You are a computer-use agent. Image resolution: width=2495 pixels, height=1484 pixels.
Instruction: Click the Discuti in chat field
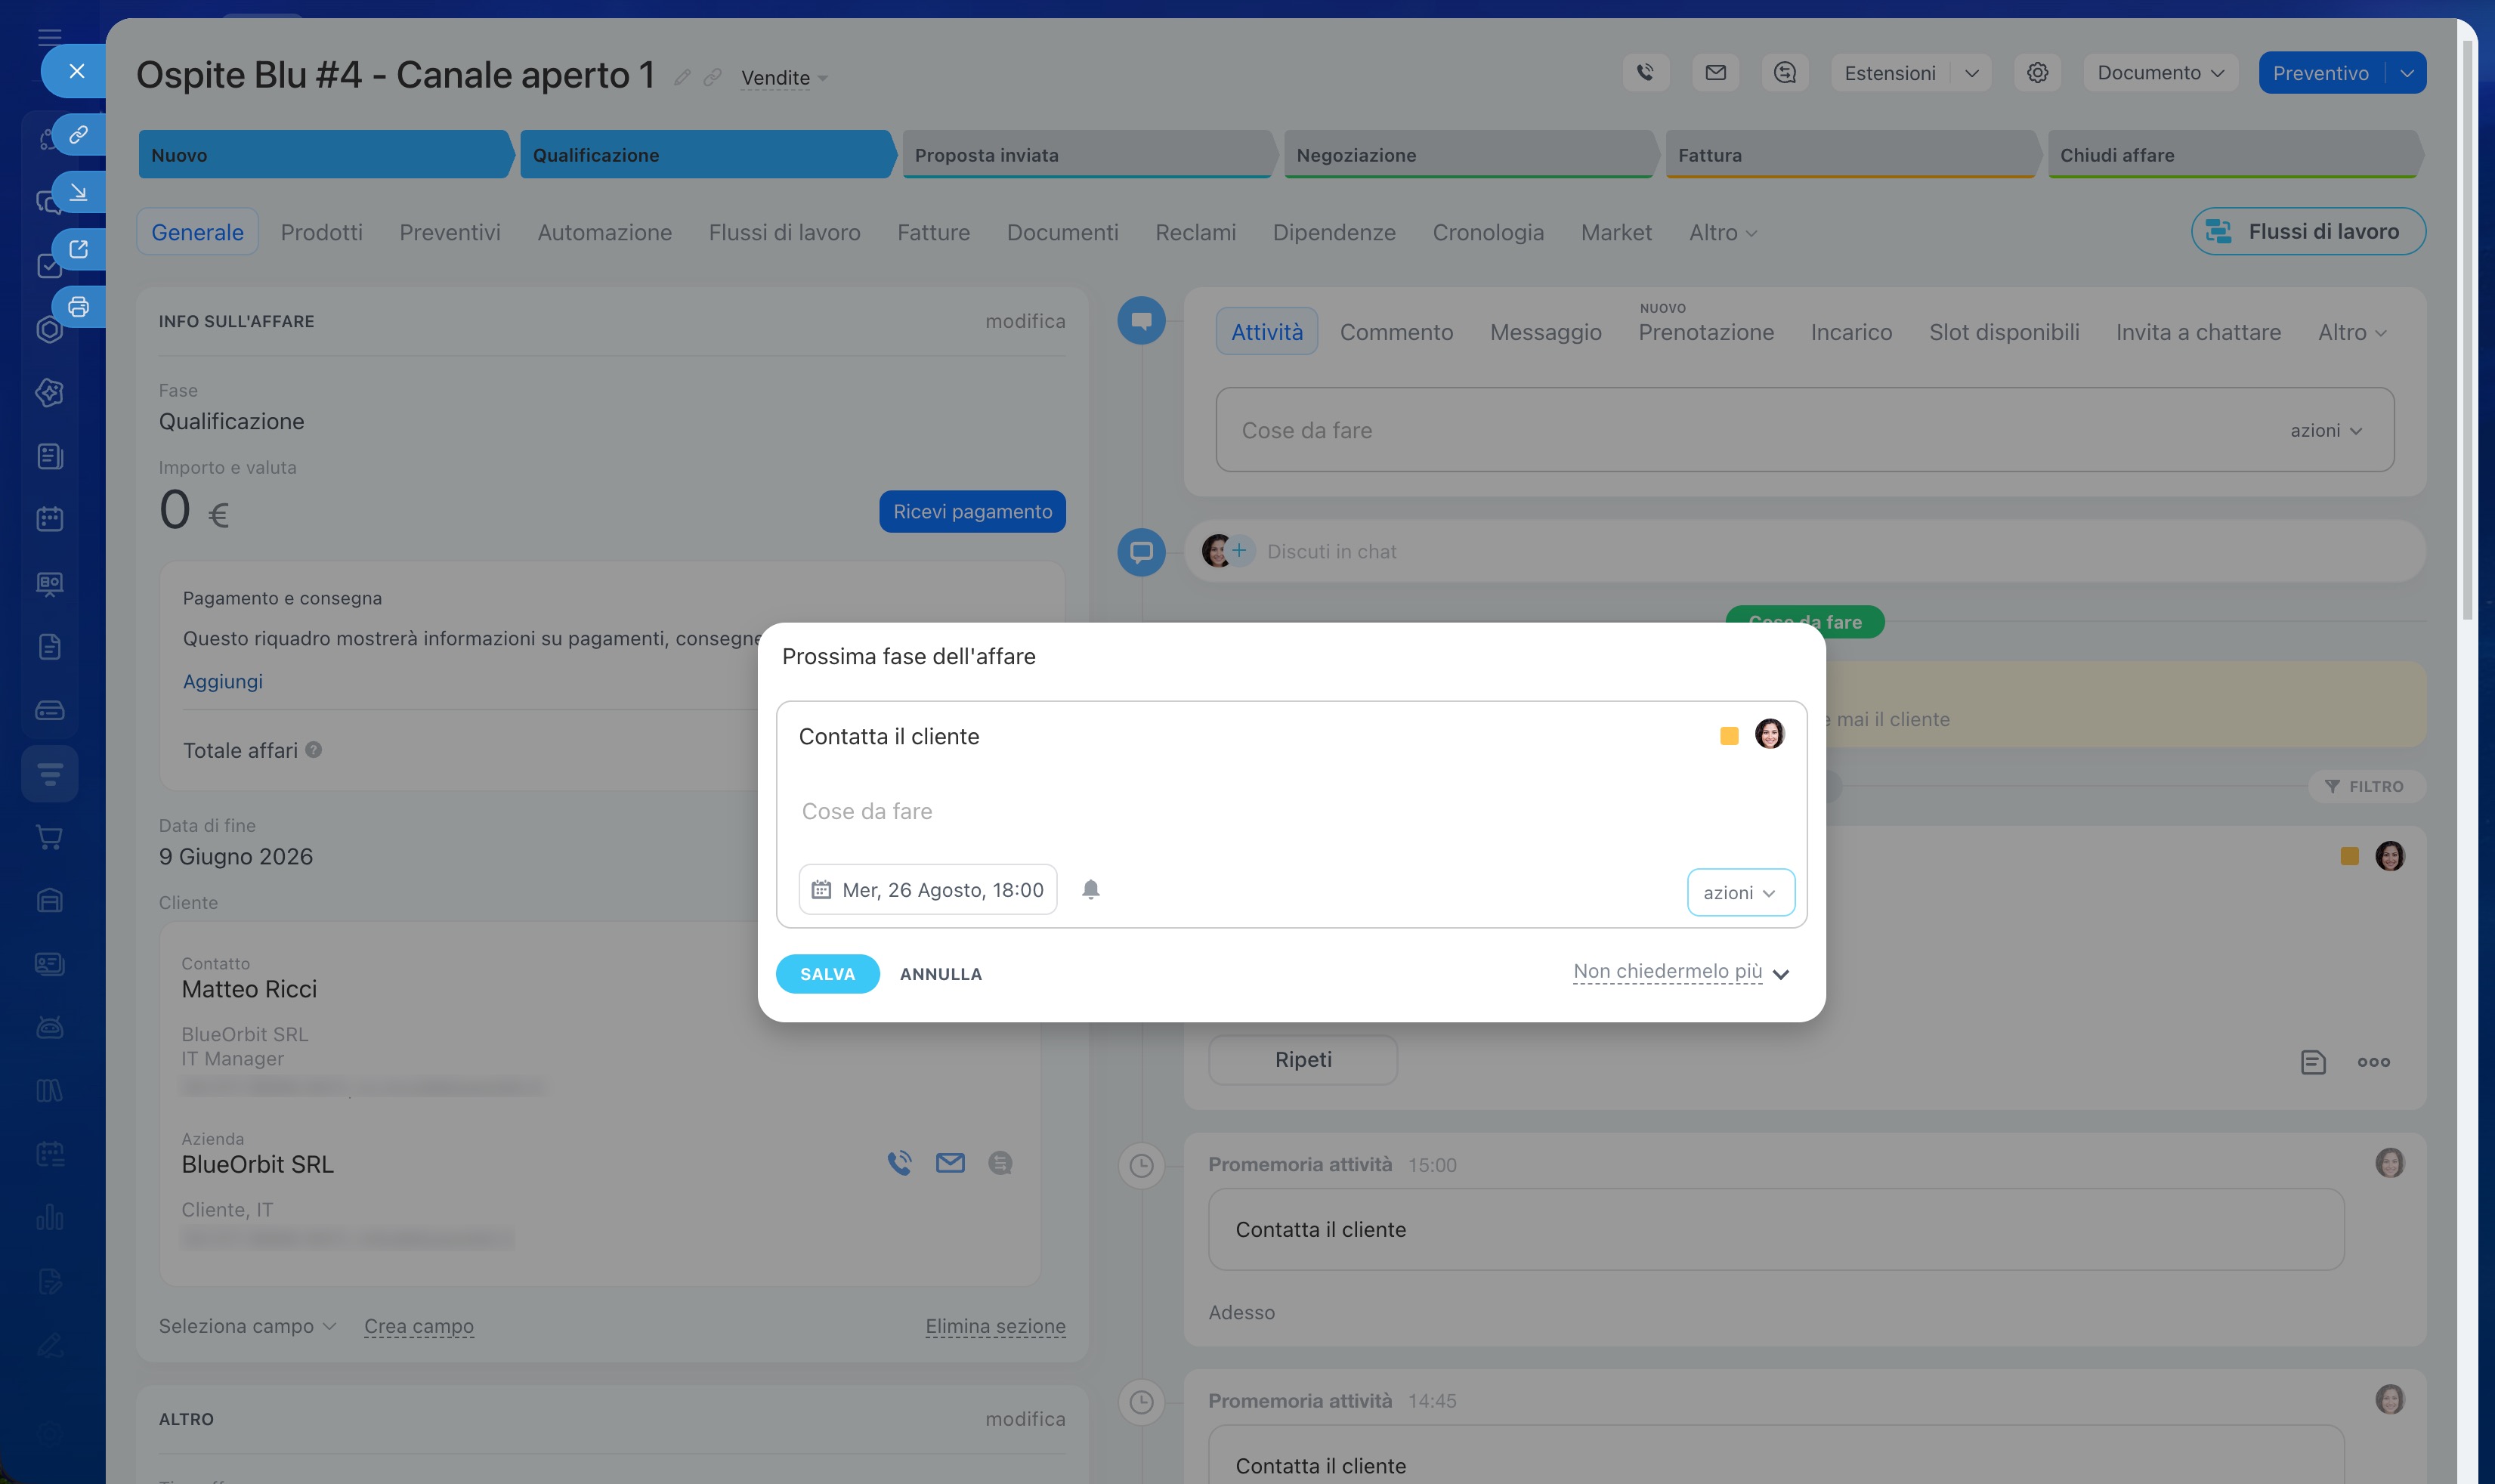(x=1805, y=551)
